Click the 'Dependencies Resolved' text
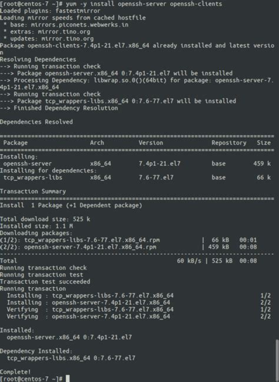 pos(36,122)
